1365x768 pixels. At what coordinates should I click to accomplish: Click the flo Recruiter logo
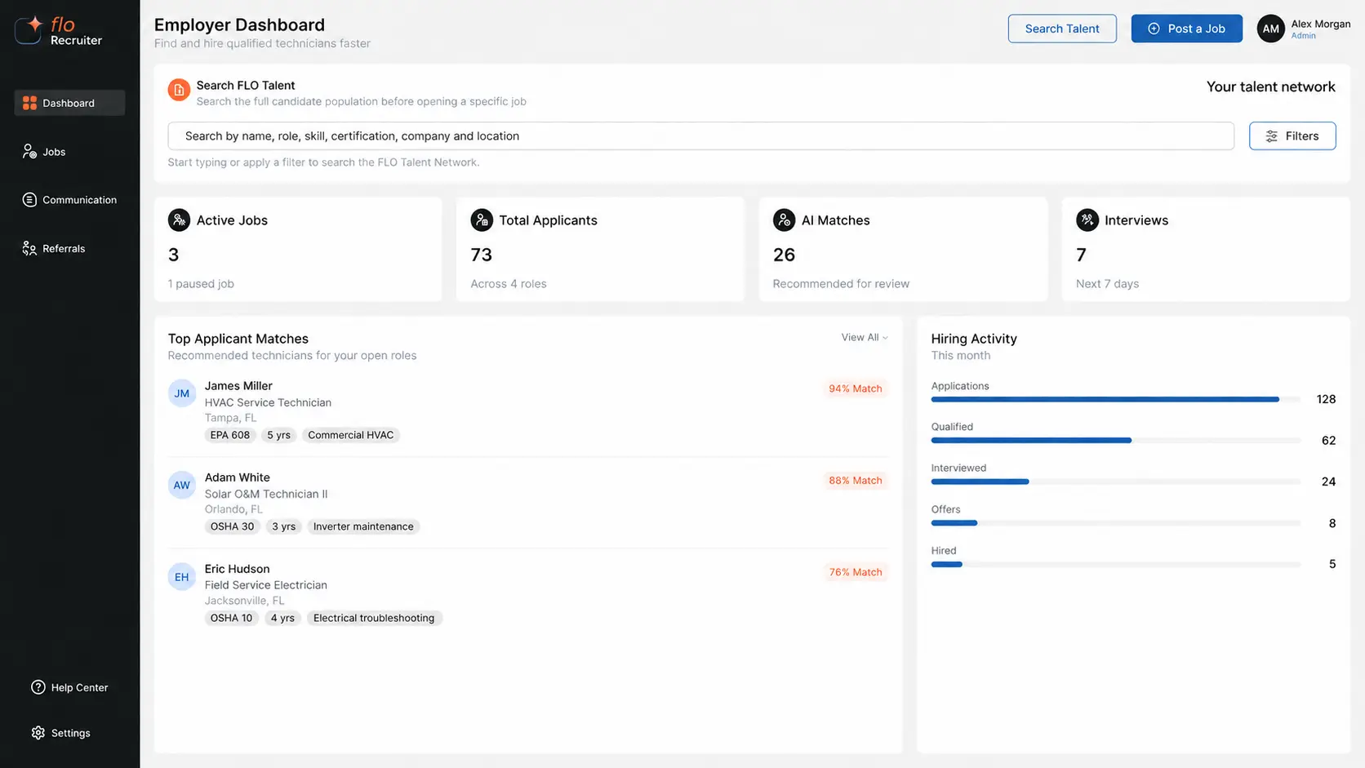59,31
